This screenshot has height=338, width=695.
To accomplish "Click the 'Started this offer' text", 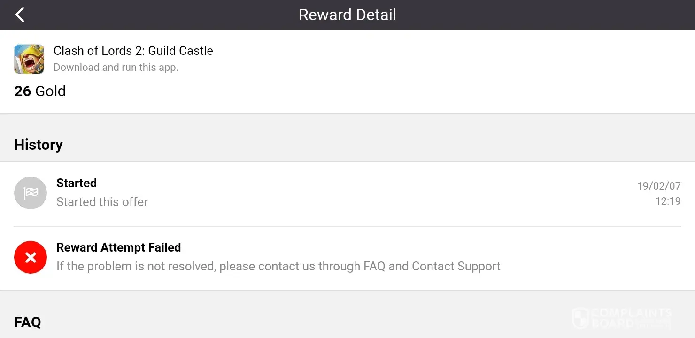I will click(x=102, y=202).
